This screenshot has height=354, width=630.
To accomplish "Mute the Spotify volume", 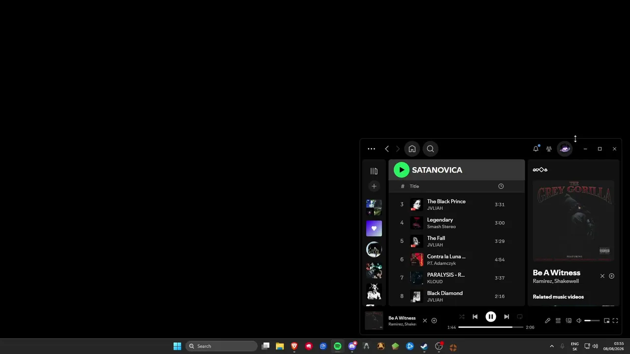I will tap(579, 321).
